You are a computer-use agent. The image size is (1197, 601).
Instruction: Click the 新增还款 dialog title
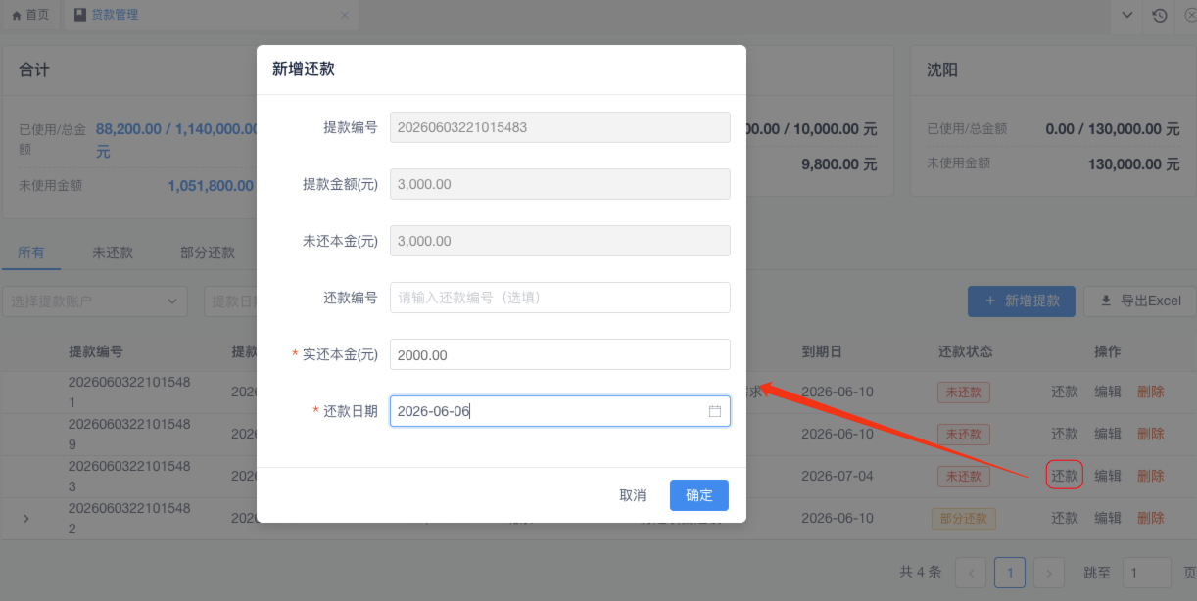304,69
